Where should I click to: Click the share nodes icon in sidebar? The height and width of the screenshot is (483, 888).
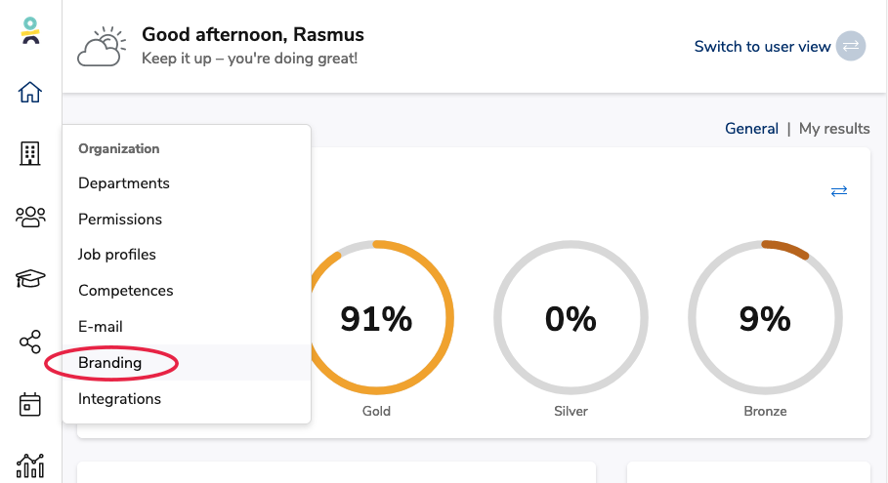pyautogui.click(x=30, y=342)
